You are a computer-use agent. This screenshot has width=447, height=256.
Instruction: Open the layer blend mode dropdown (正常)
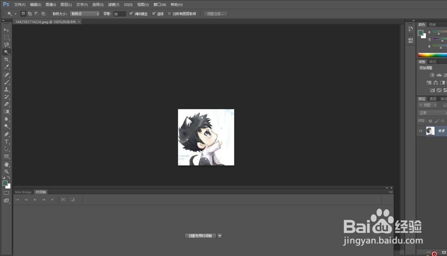[x=432, y=113]
